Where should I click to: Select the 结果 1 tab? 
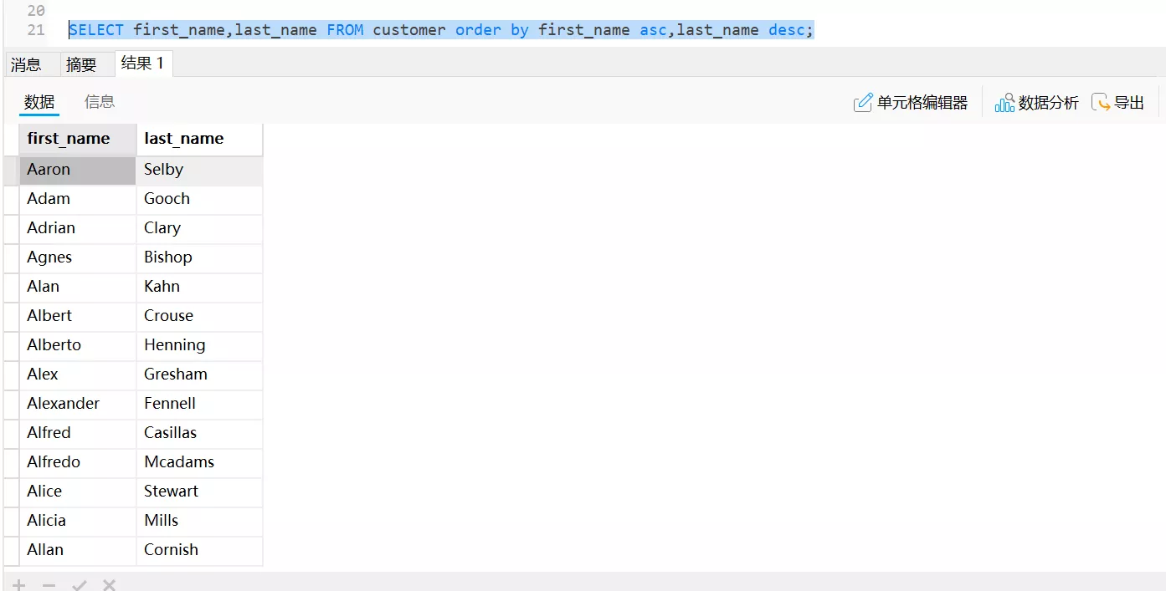pos(143,63)
